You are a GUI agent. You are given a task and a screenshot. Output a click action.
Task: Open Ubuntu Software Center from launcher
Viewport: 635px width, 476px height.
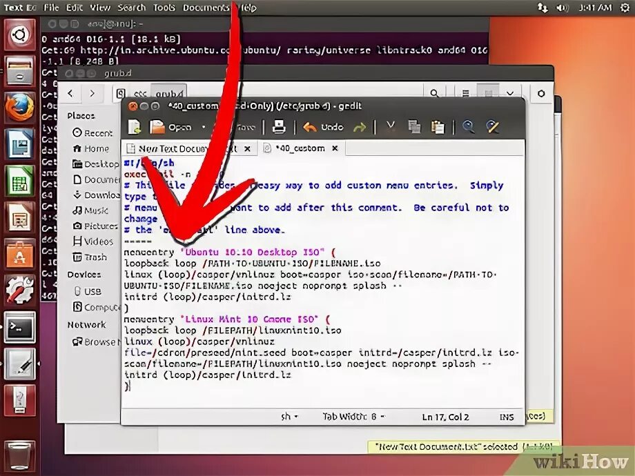pyautogui.click(x=19, y=253)
